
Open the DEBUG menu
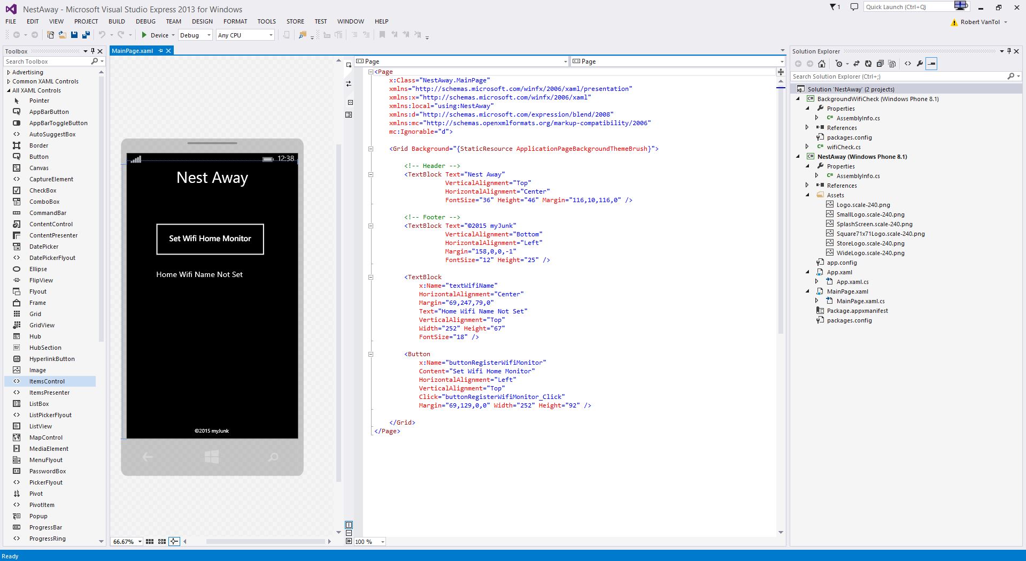[145, 21]
